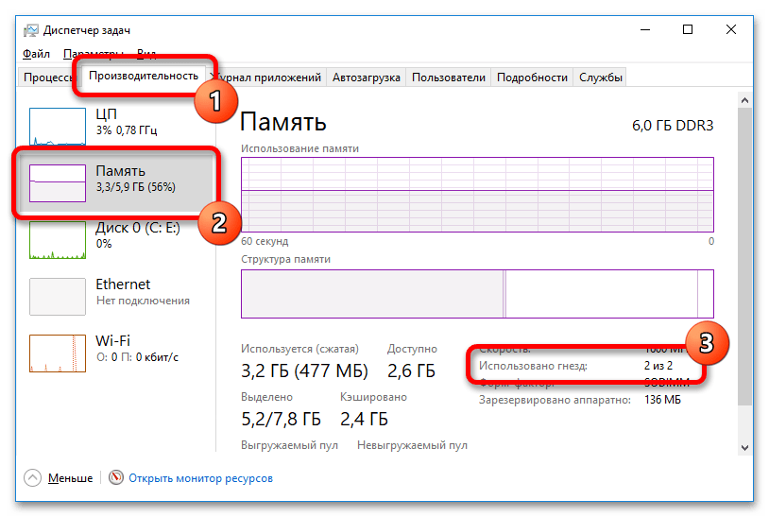The image size is (769, 517).
Task: Click the resource monitor icon
Action: (x=116, y=478)
